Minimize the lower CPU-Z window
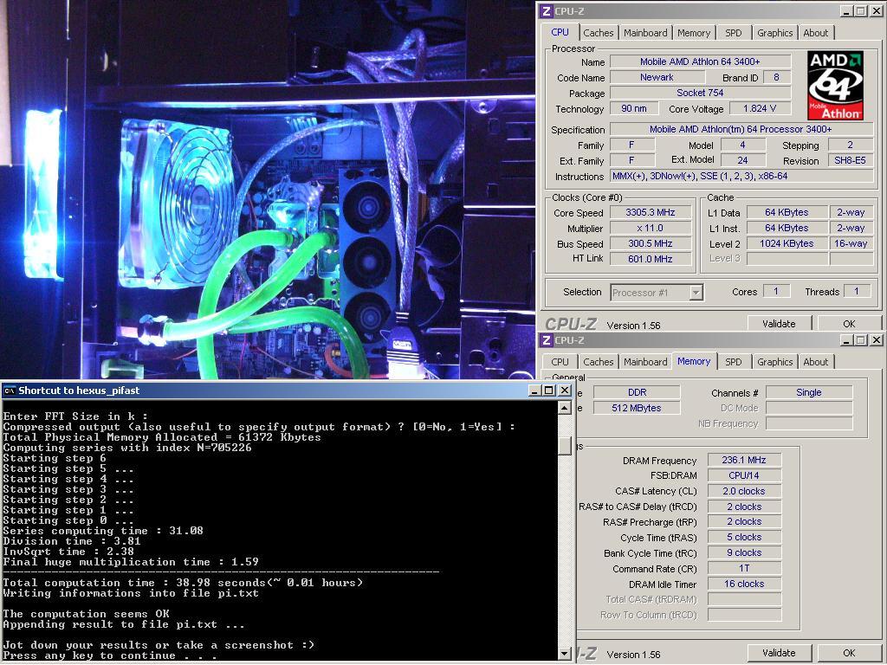This screenshot has height=665, width=887. 847,339
